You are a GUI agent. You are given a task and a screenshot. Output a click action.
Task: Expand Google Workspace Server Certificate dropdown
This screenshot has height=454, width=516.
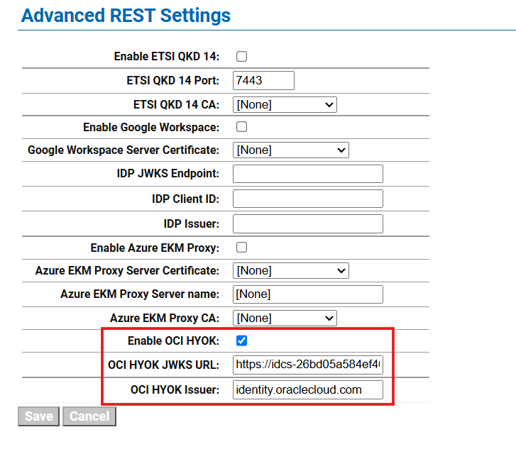click(x=291, y=150)
